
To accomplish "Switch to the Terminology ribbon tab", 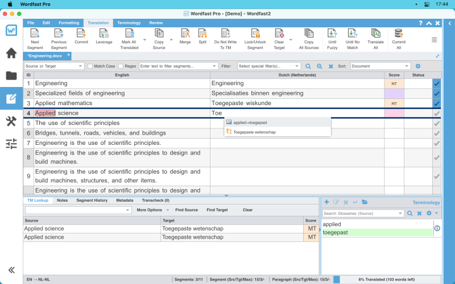I will [x=129, y=23].
